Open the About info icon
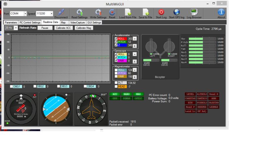260x146 pixels. click(x=221, y=12)
